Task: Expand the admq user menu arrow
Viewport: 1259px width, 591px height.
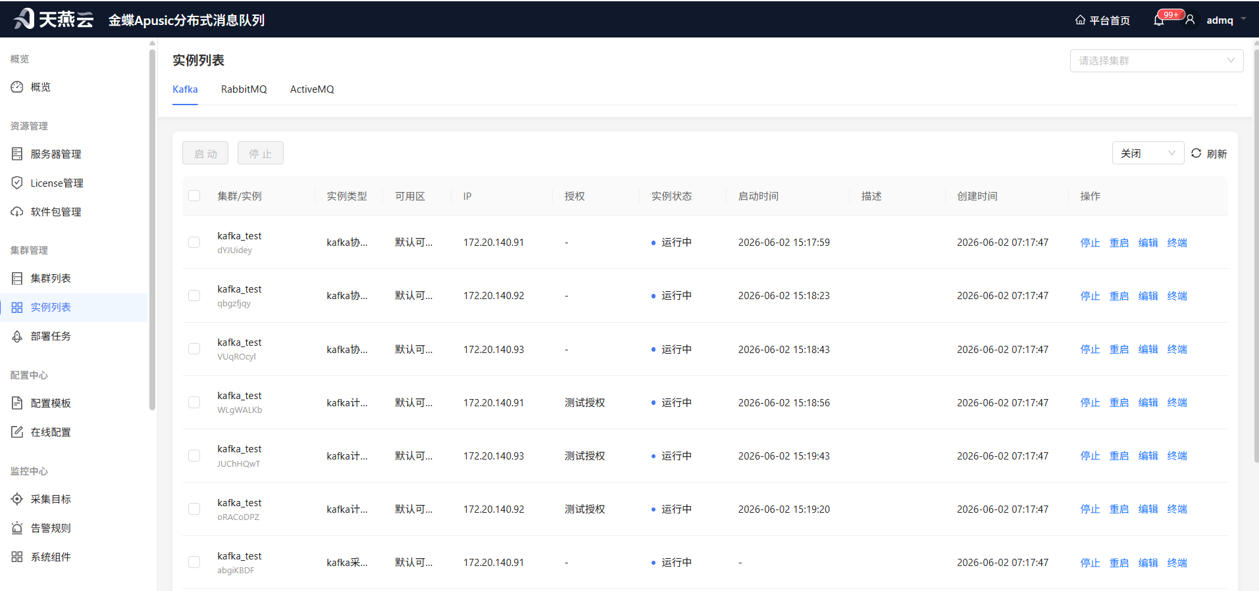Action: pos(1243,19)
